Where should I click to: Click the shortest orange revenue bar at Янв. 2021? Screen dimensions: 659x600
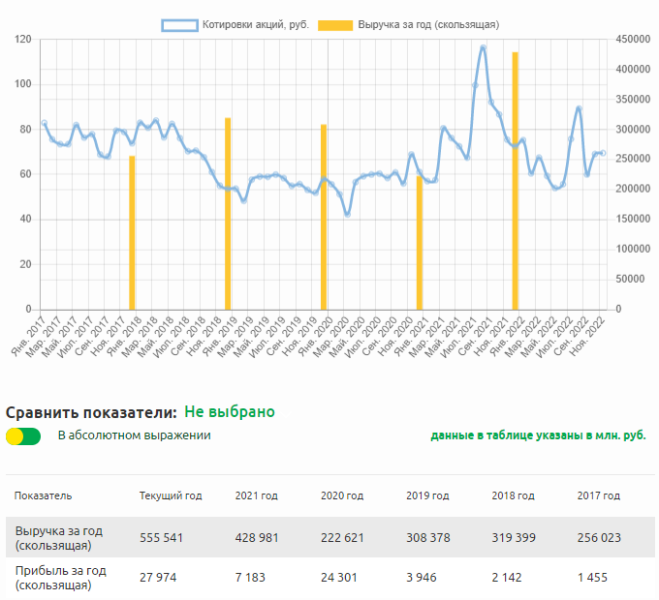420,242
